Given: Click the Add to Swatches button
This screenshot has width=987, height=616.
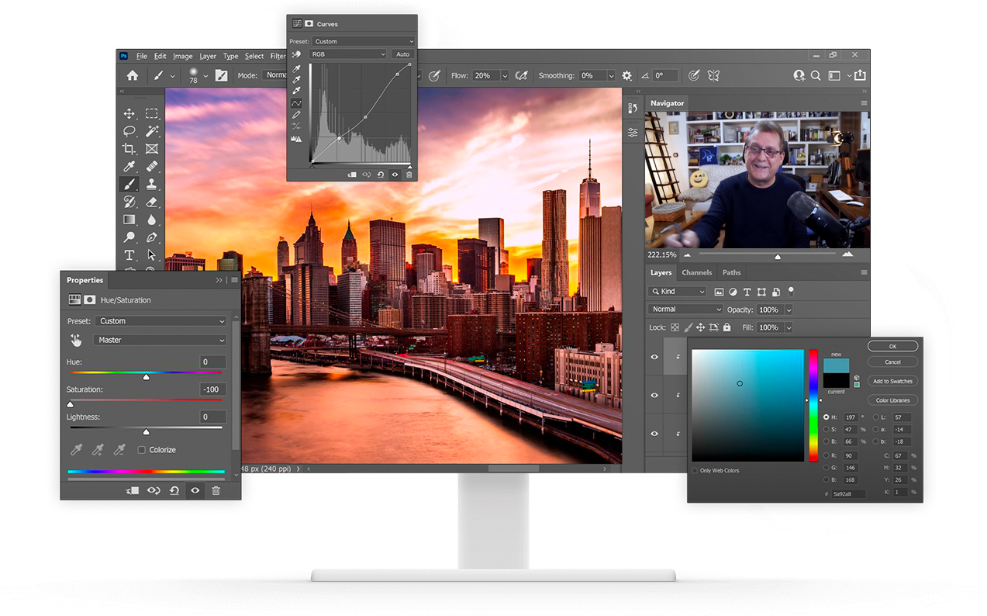Looking at the screenshot, I should pos(892,381).
